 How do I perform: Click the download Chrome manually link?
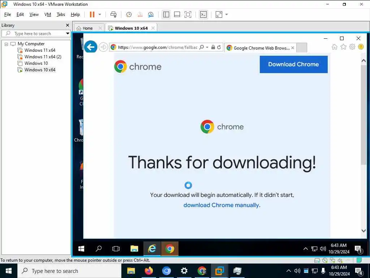[x=222, y=205]
